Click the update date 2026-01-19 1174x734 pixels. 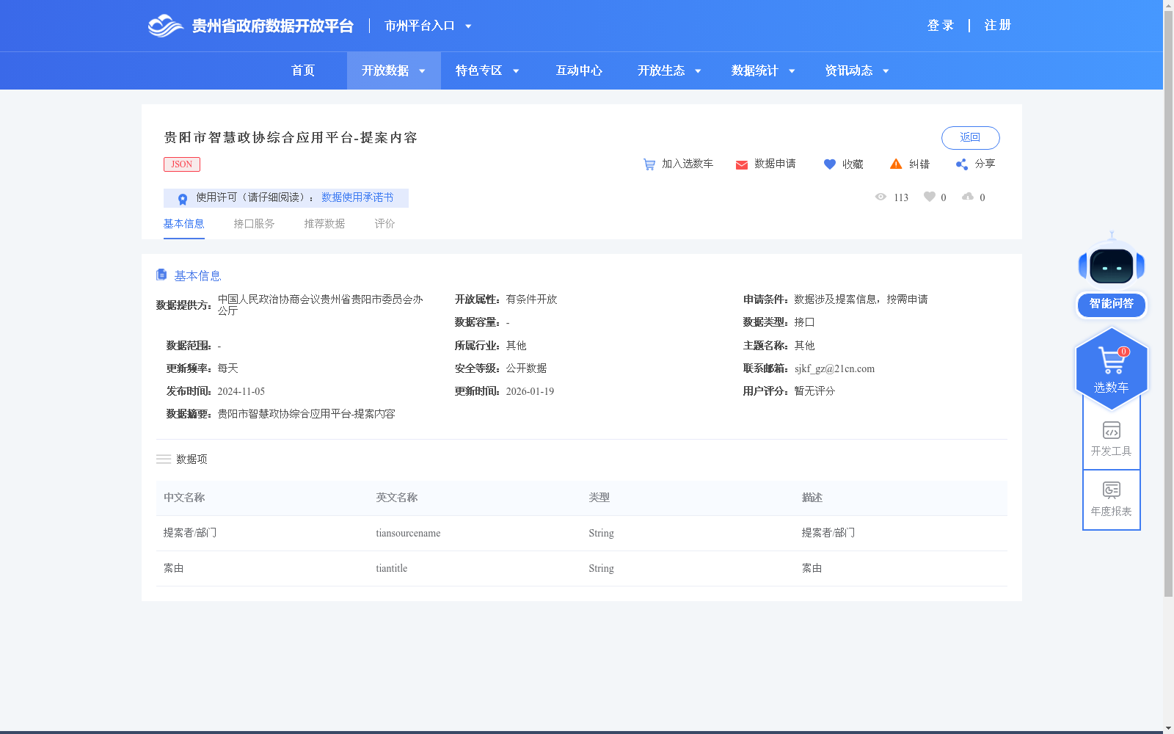coord(530,392)
